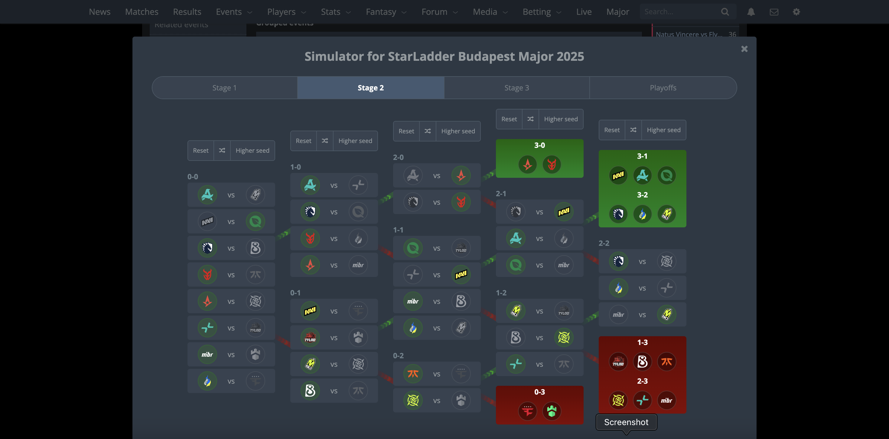Screen dimensions: 889x439
Task: Pick Team Liquid in 2-2 matchup
Action: tap(618, 261)
